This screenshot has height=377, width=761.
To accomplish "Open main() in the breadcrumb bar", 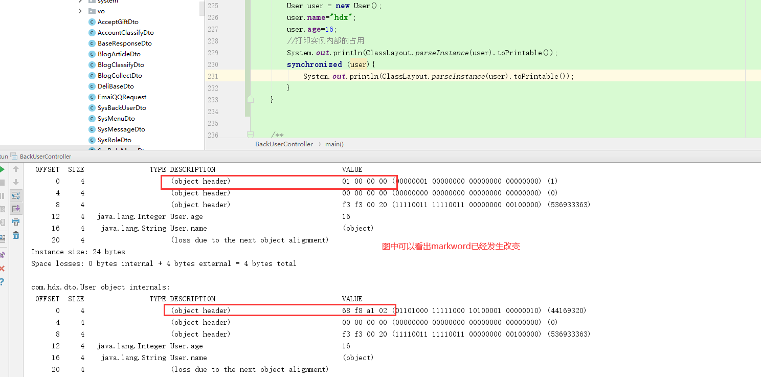I will pos(334,144).
